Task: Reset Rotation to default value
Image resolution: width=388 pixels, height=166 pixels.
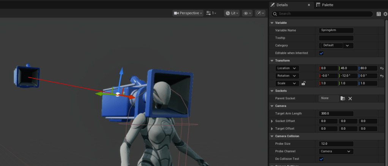Action: click(382, 76)
